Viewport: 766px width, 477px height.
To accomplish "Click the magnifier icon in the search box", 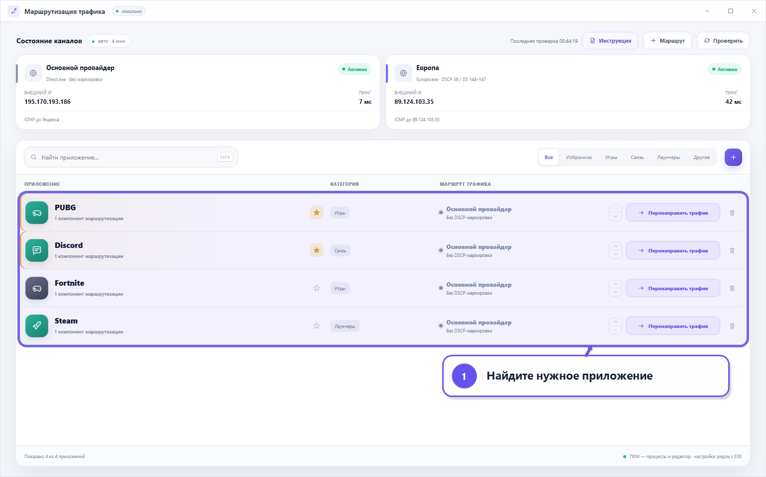I will click(x=34, y=158).
